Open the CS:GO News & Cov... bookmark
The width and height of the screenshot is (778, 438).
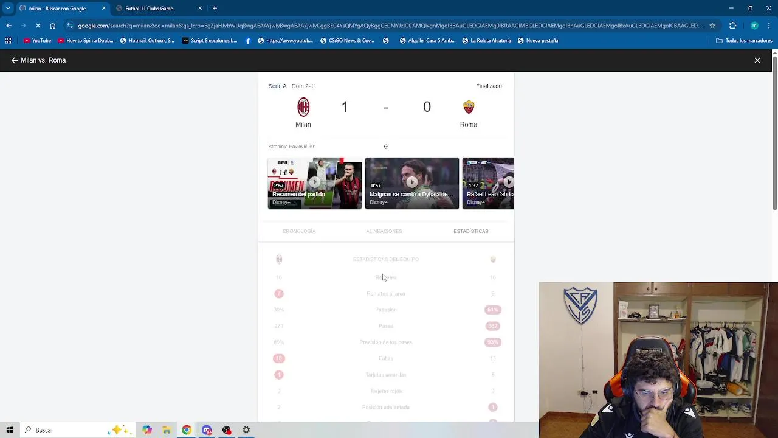[x=346, y=41]
